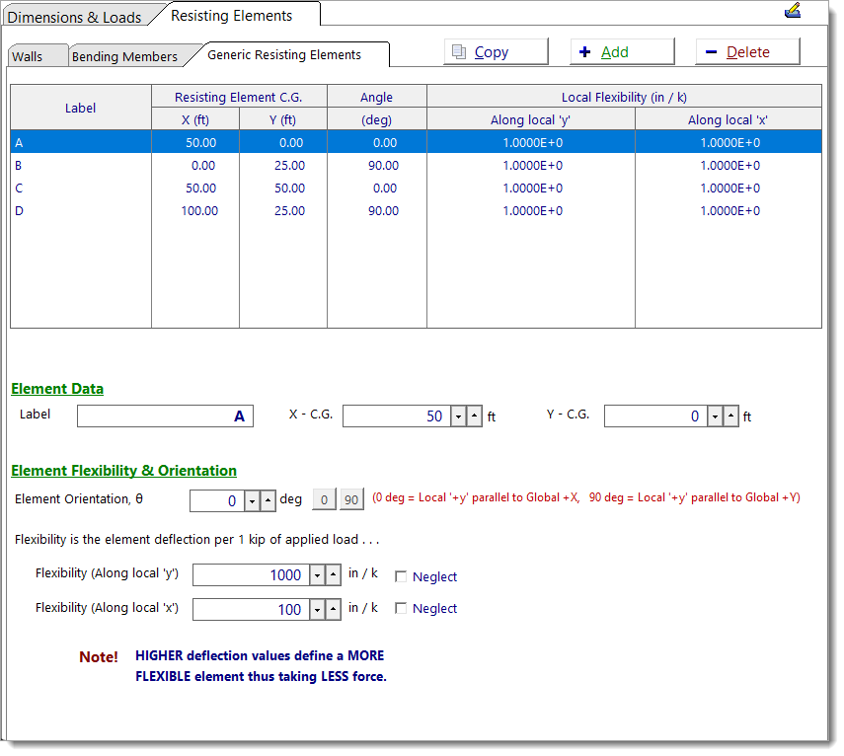This screenshot has height=756, width=844.
Task: Select the Generic Resisting Elements sub-tab
Action: 284,55
